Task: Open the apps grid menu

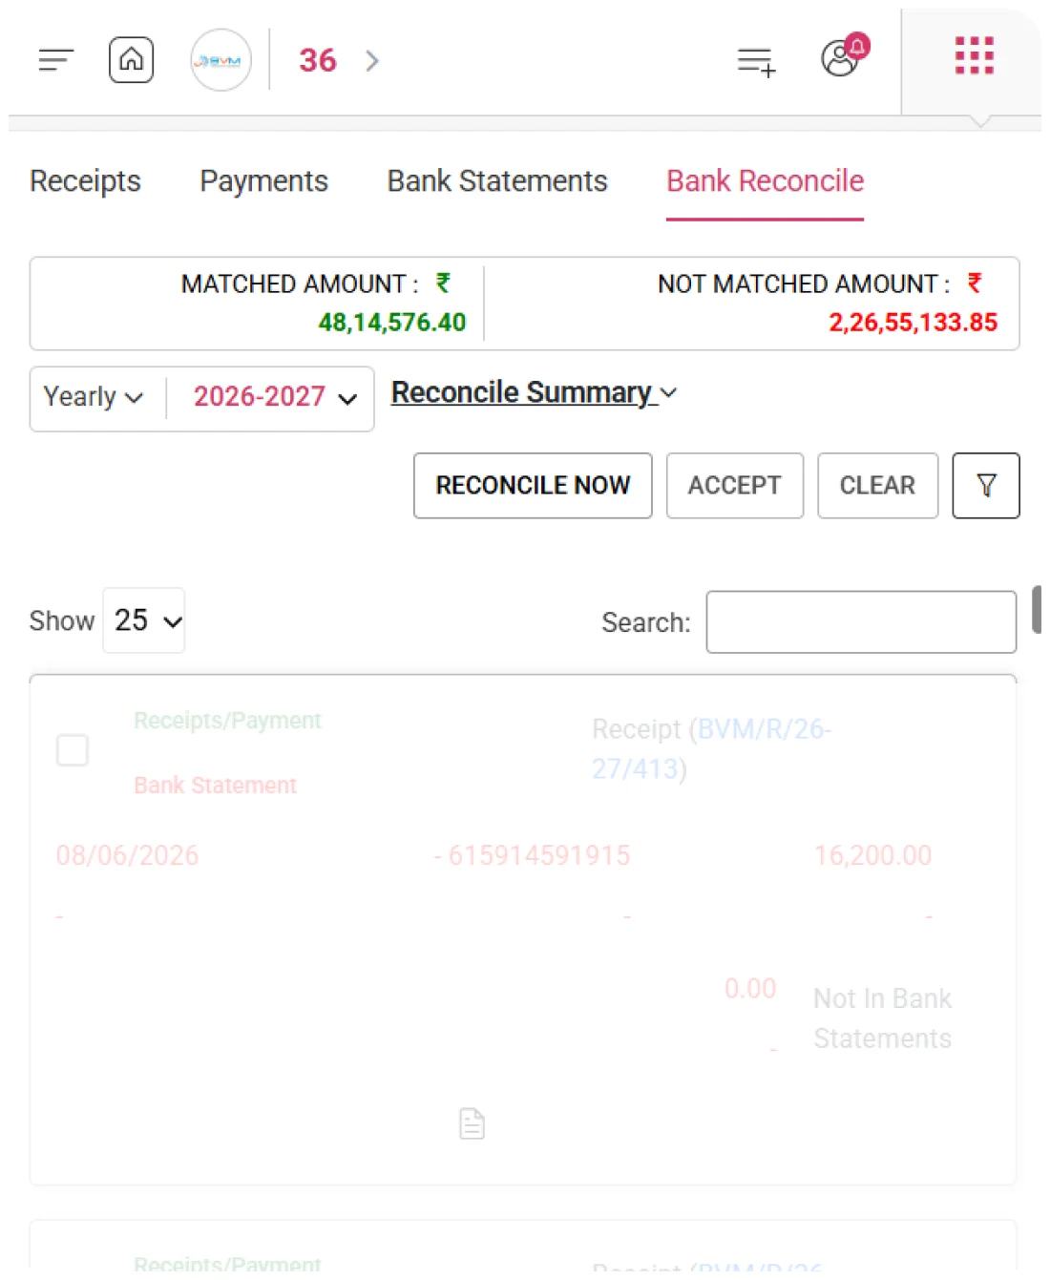Action: coord(975,55)
